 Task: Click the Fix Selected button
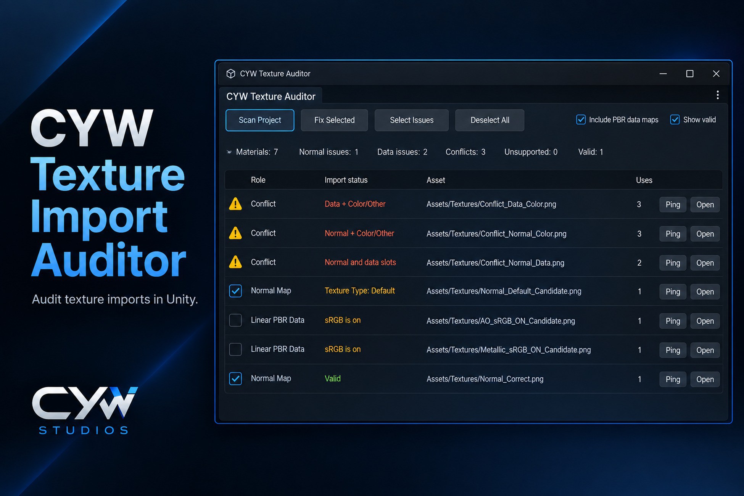point(334,120)
